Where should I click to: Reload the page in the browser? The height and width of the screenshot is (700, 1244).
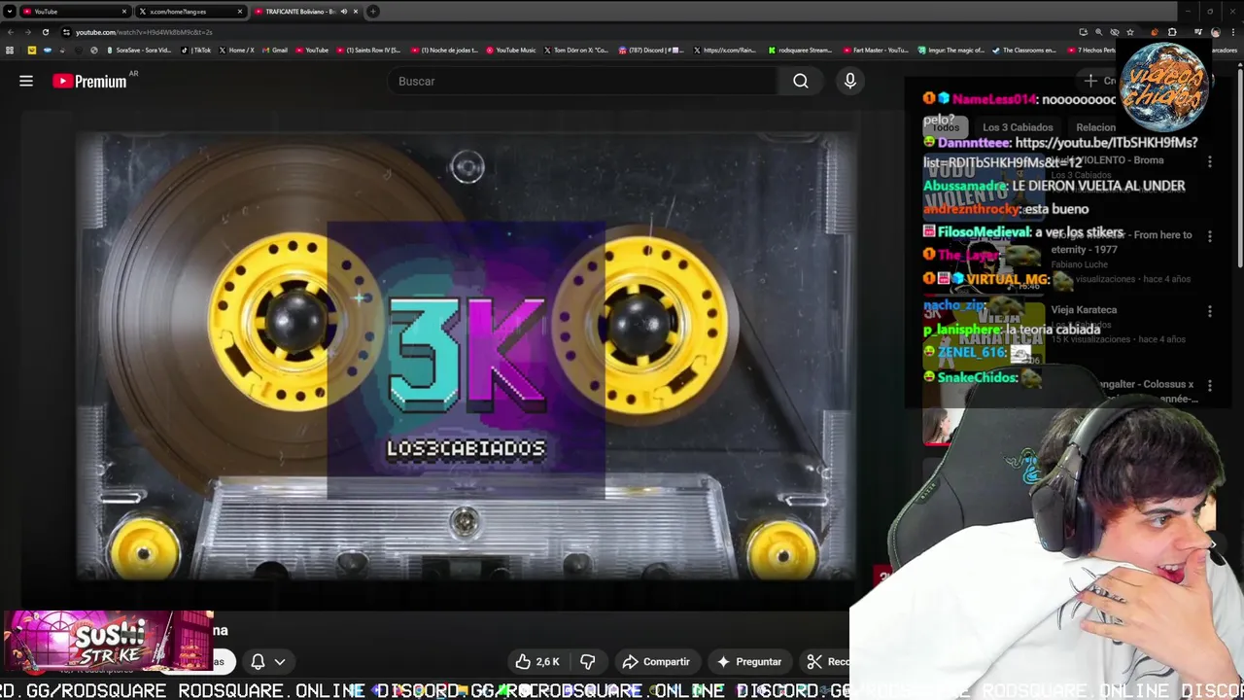click(45, 32)
